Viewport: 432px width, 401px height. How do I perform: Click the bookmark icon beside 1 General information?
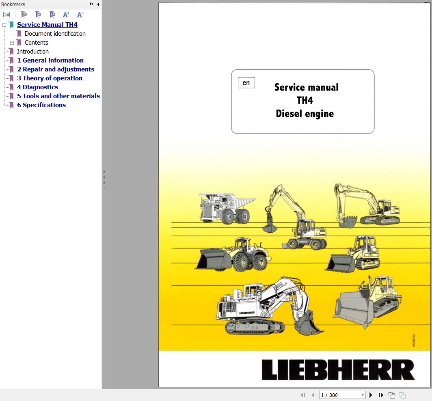tap(11, 60)
